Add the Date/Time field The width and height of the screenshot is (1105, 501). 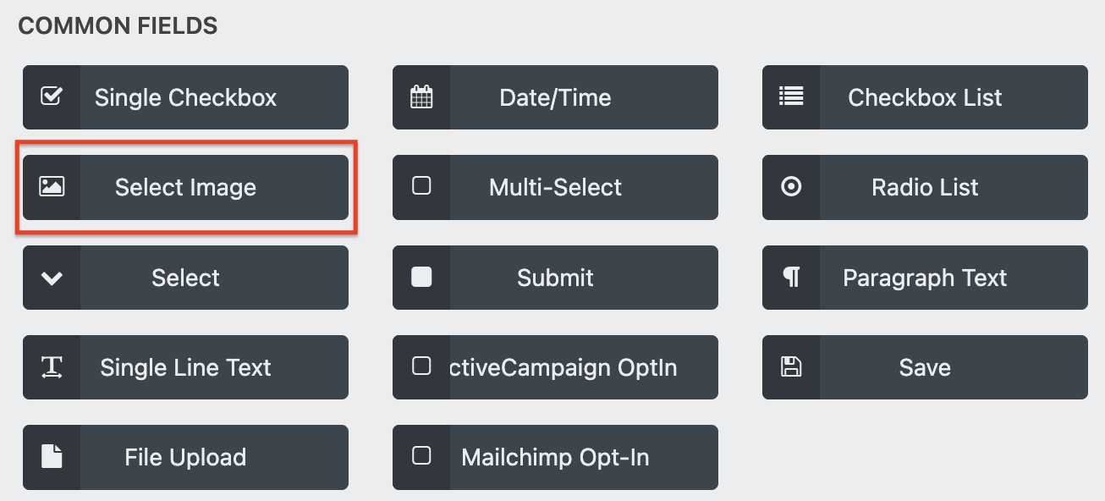tap(555, 96)
